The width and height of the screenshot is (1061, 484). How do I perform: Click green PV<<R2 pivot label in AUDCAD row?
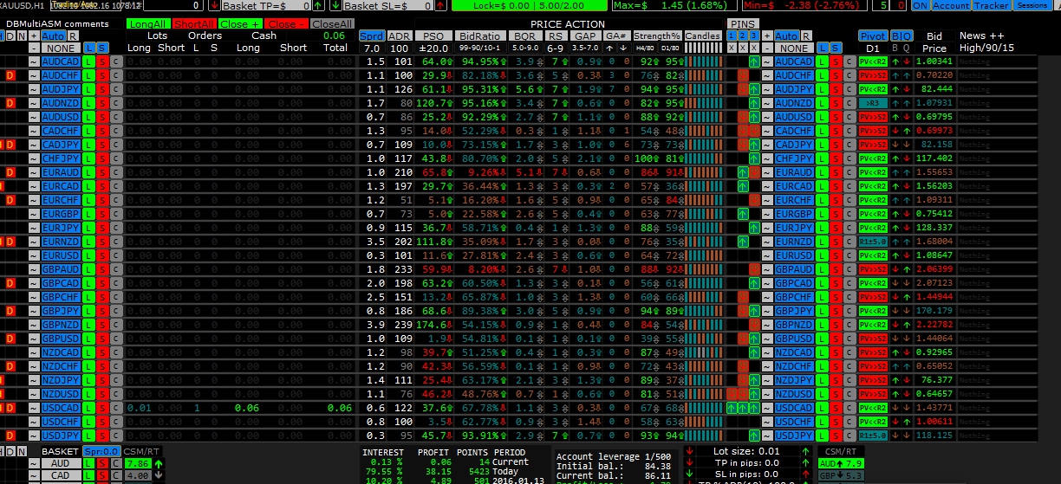tap(873, 61)
